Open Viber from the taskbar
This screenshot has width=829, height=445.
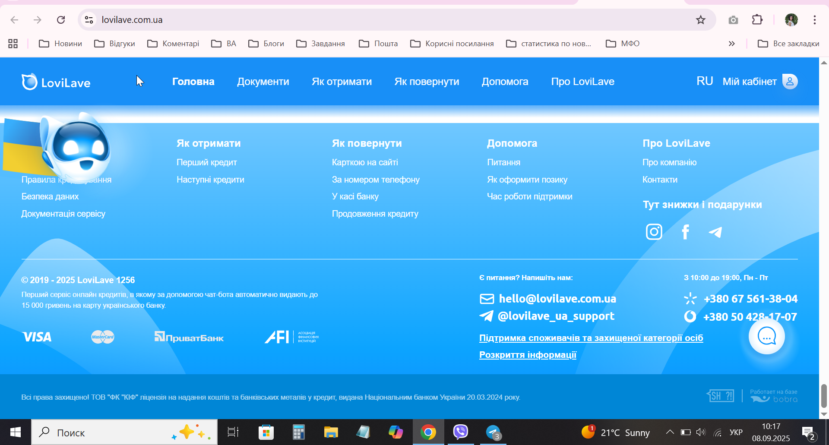(460, 432)
